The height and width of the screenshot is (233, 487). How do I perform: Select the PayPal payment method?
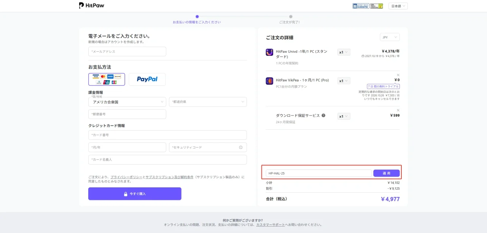click(x=147, y=79)
